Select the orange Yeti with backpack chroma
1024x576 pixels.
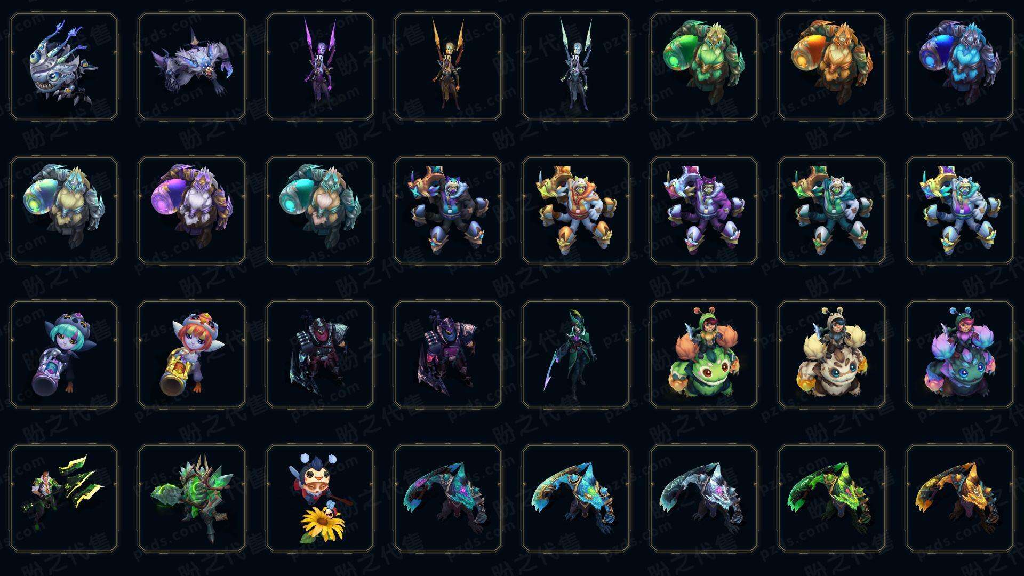click(x=832, y=67)
